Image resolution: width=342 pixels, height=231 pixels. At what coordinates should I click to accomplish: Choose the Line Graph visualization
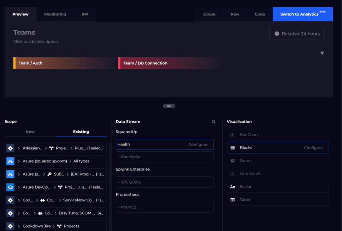pyautogui.click(x=278, y=174)
